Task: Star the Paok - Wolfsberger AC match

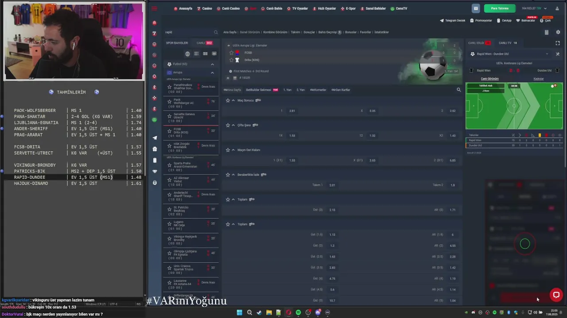Action: [169, 102]
